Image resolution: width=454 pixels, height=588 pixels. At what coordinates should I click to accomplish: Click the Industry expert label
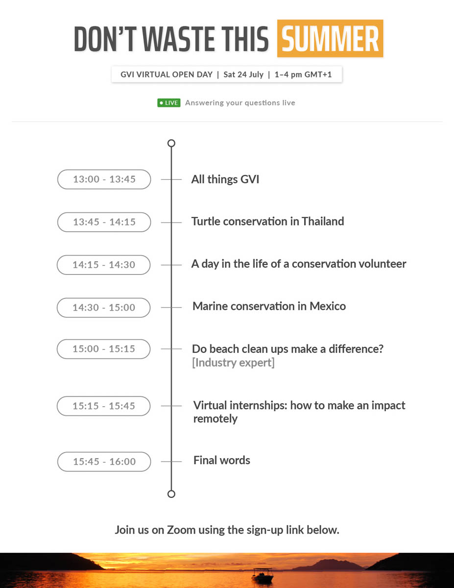(233, 363)
